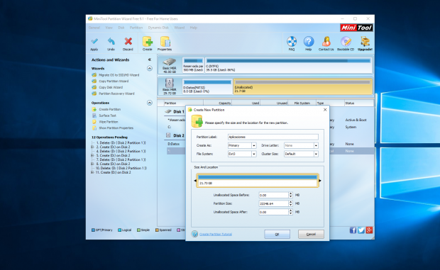This screenshot has width=440, height=270.
Task: Open the Wizard menu
Action: click(x=180, y=28)
